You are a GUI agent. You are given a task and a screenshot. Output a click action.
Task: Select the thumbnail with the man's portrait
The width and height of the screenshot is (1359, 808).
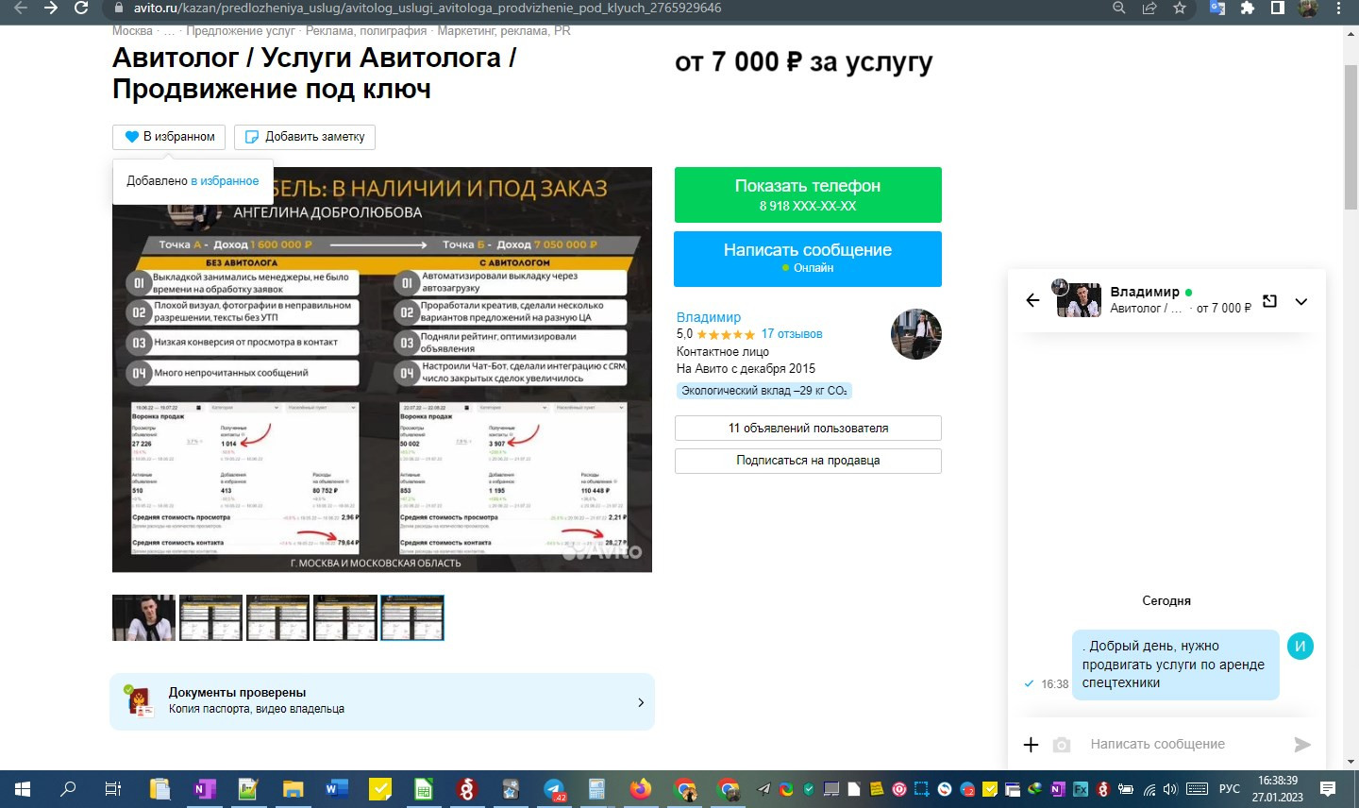tap(143, 618)
